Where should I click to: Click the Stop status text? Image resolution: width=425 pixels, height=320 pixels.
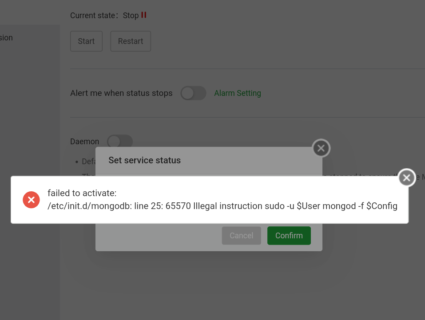pyautogui.click(x=131, y=16)
